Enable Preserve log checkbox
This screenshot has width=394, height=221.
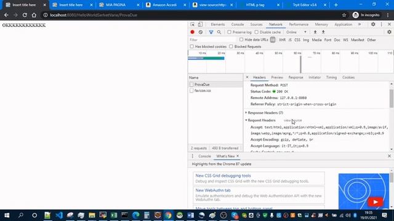[x=229, y=32]
